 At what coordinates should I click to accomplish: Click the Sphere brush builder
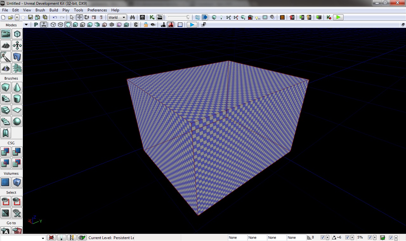pos(17,121)
